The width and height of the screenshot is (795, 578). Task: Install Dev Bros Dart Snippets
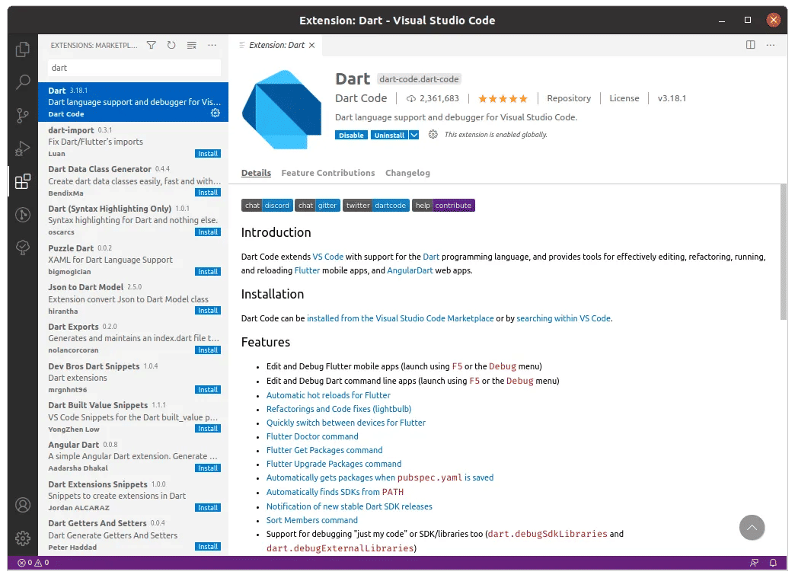(x=208, y=390)
